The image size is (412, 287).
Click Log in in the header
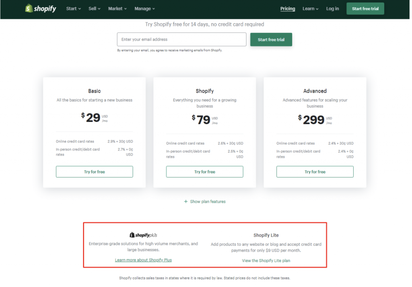click(332, 9)
